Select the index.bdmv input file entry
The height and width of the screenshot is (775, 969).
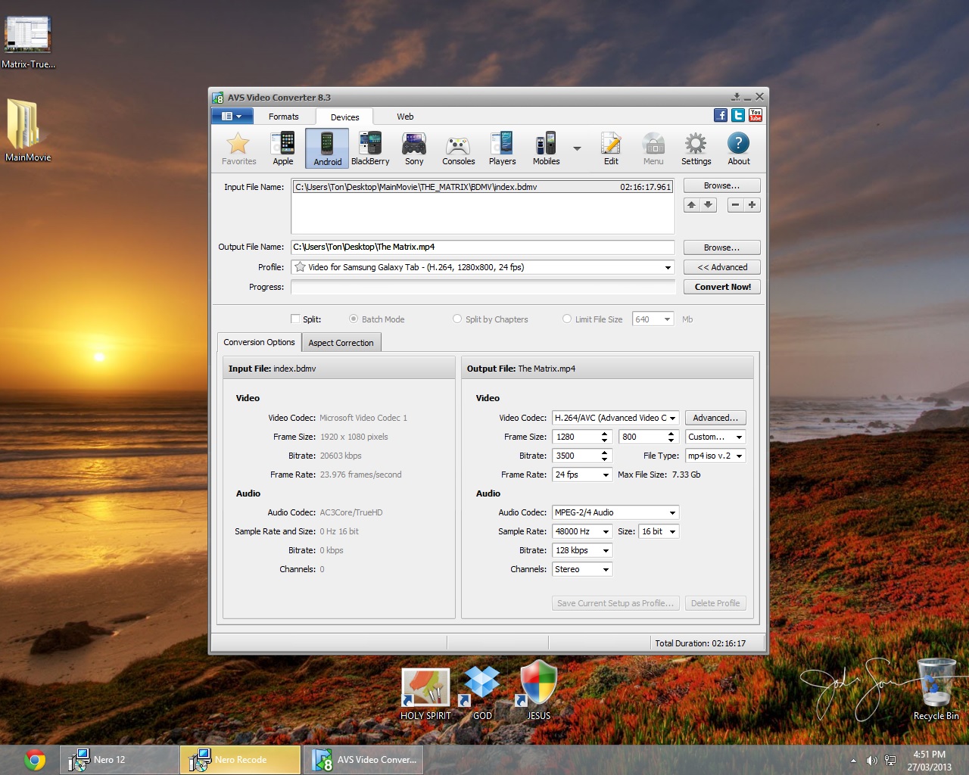(482, 187)
